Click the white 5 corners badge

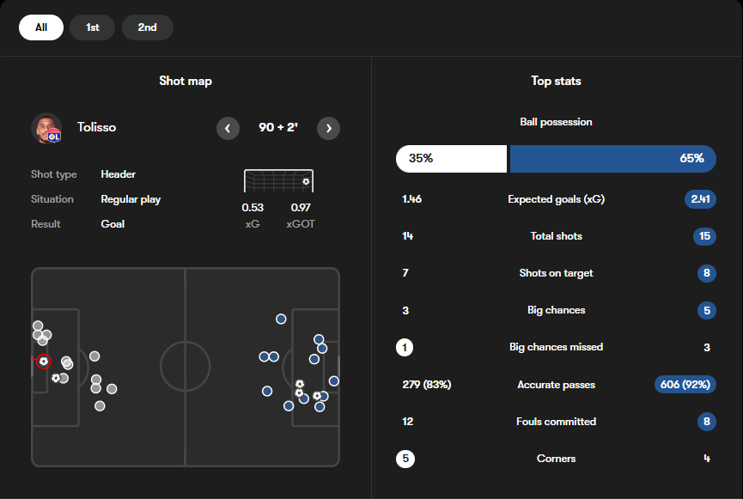(405, 459)
